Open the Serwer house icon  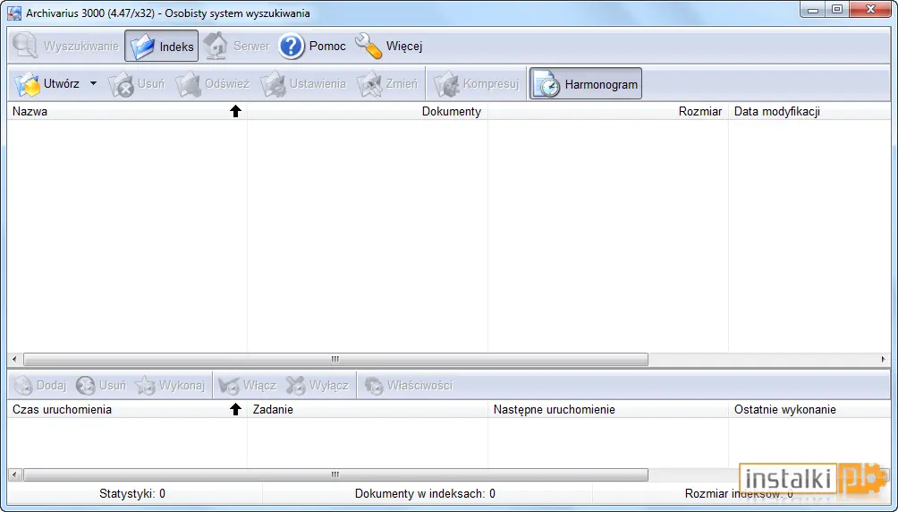pyautogui.click(x=216, y=46)
